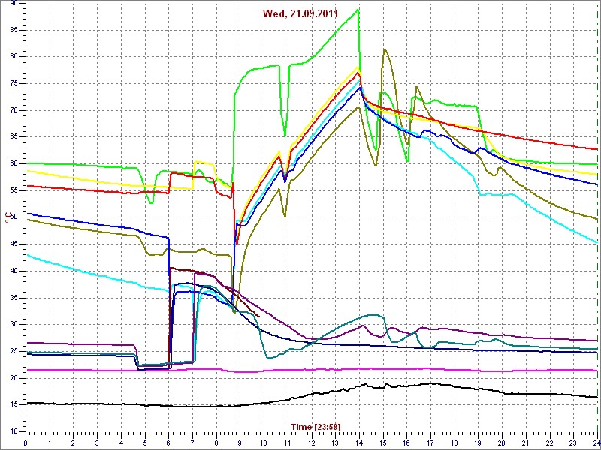Click hour 13 on the time axis
The width and height of the screenshot is (601, 450).
(x=334, y=442)
